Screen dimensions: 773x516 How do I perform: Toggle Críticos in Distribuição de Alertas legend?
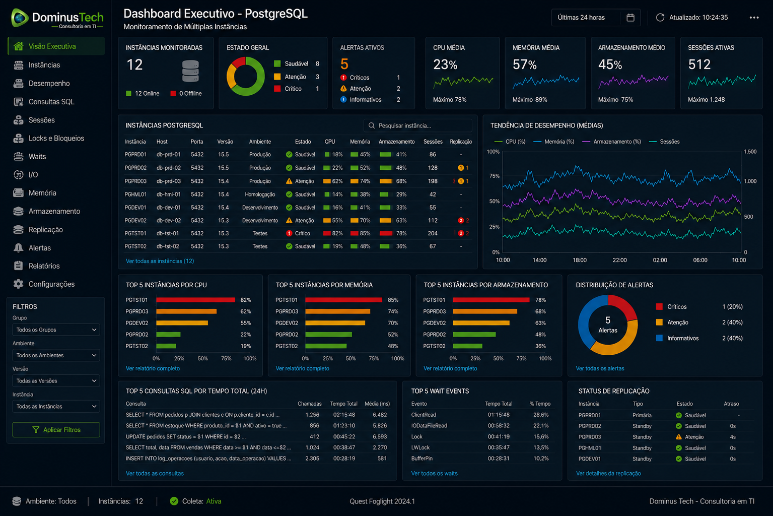[671, 307]
